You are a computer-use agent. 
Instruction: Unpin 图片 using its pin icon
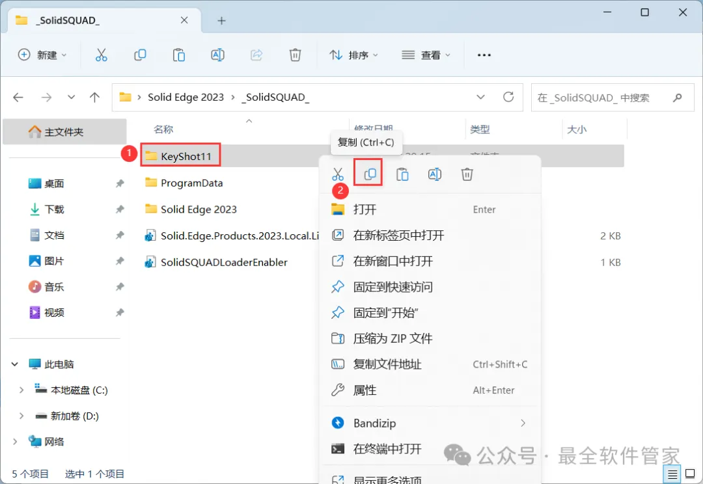click(120, 261)
